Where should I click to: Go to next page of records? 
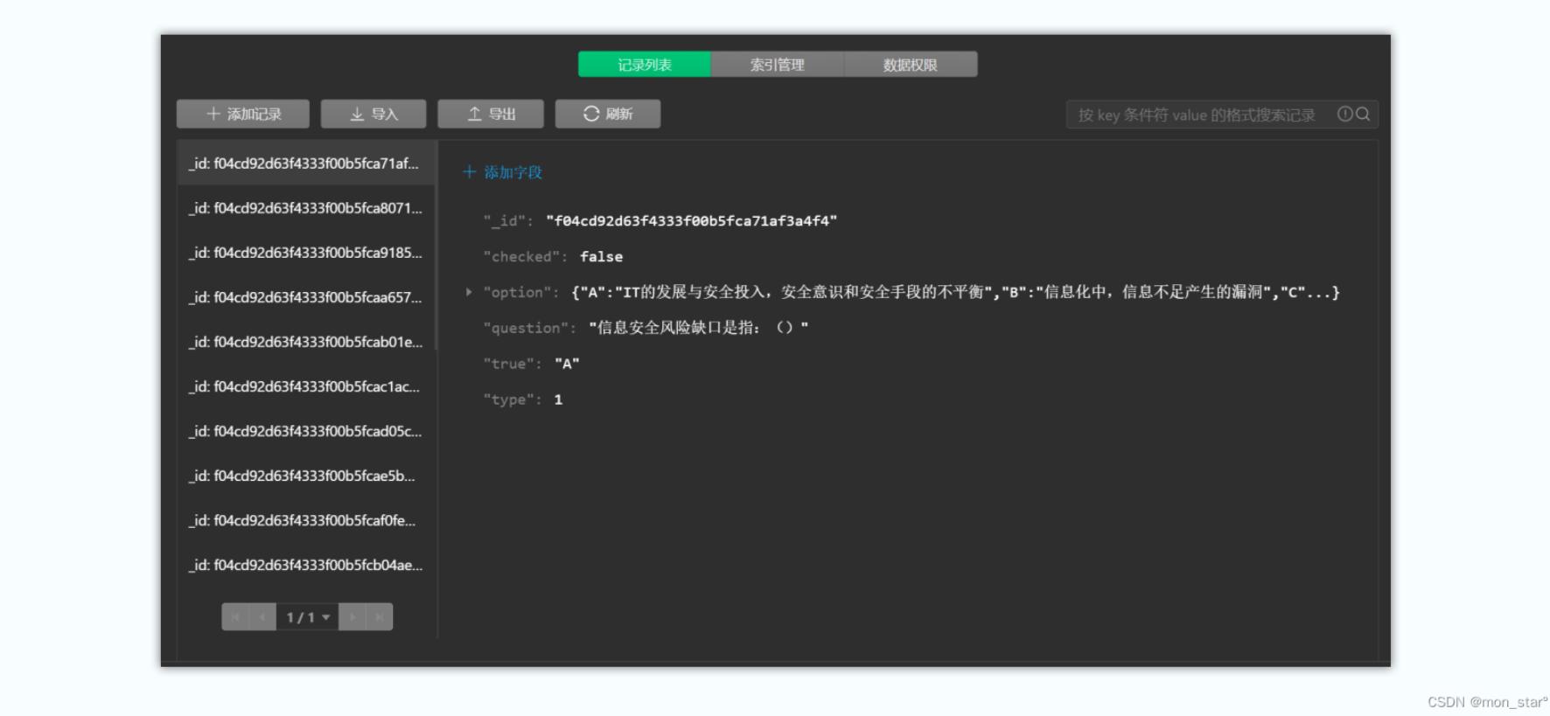tap(353, 617)
